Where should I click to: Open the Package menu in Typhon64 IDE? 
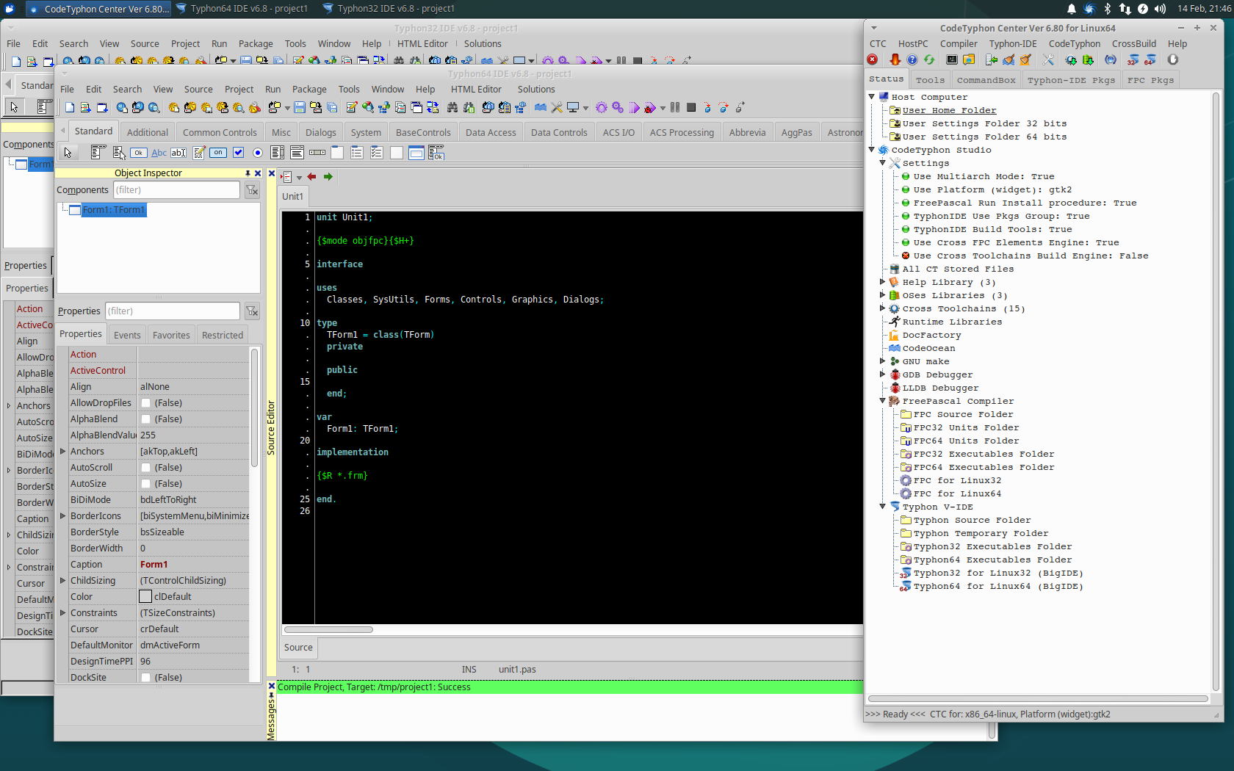[309, 89]
